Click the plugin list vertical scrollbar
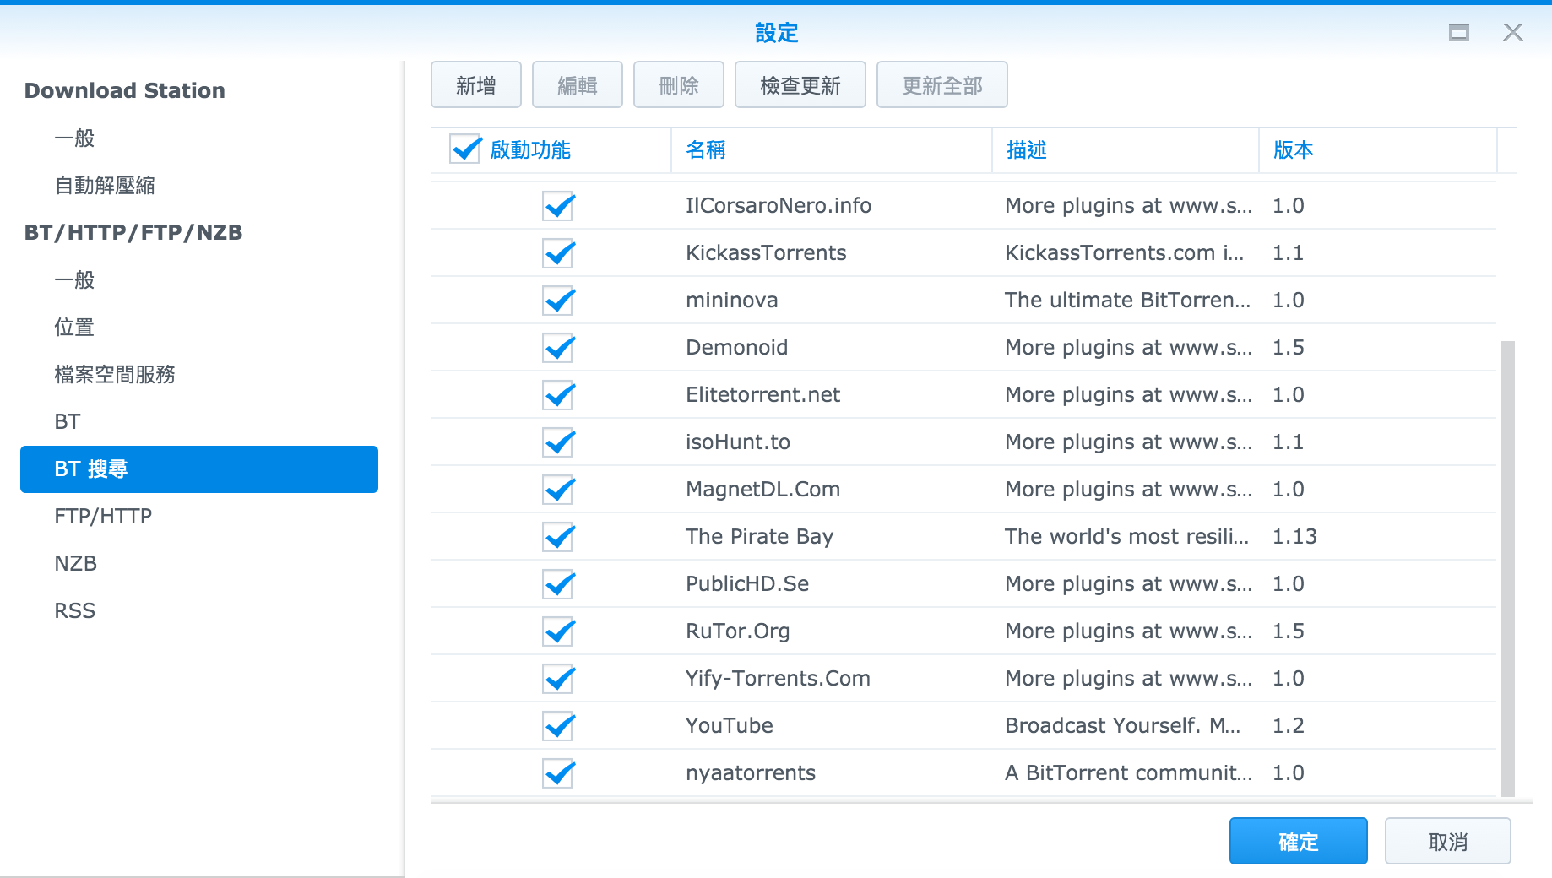Screen dimensions: 1552x878 (x=1507, y=568)
